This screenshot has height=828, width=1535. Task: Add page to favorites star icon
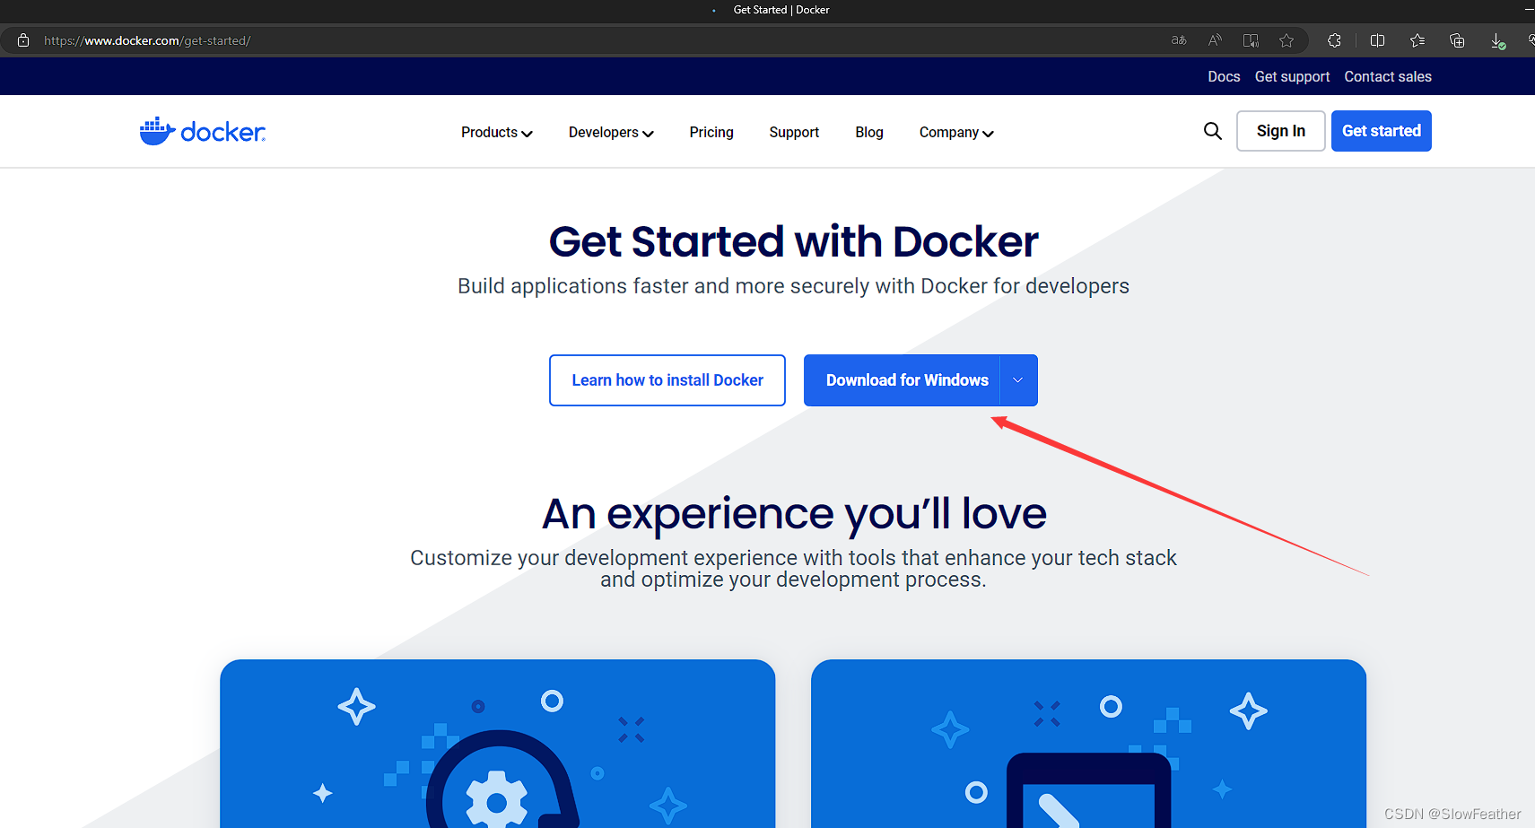click(1286, 40)
